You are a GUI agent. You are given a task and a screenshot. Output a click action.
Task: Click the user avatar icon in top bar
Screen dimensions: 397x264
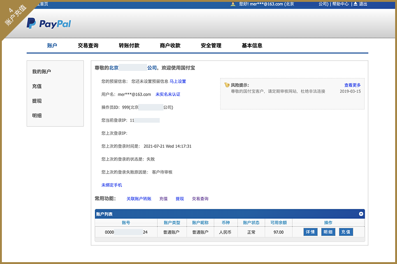pyautogui.click(x=233, y=4)
